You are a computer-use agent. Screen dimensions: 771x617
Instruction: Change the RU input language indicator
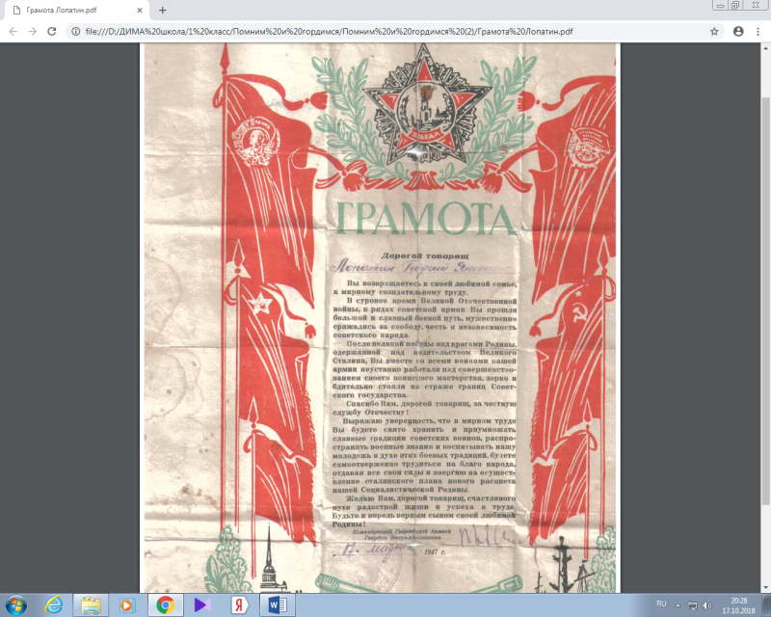pos(661,604)
